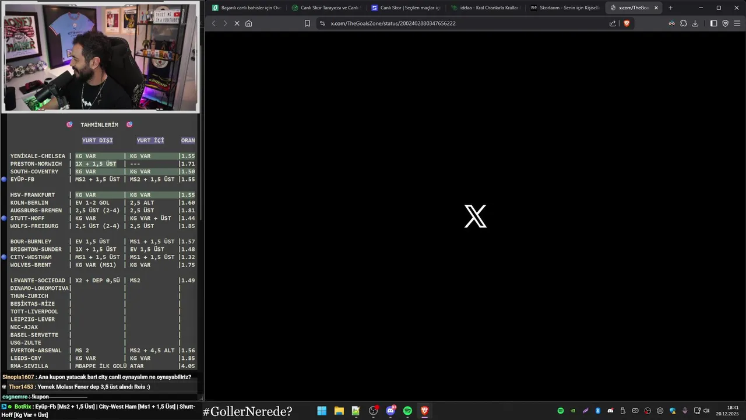Open the Windows Start menu
This screenshot has width=746, height=420.
322,411
